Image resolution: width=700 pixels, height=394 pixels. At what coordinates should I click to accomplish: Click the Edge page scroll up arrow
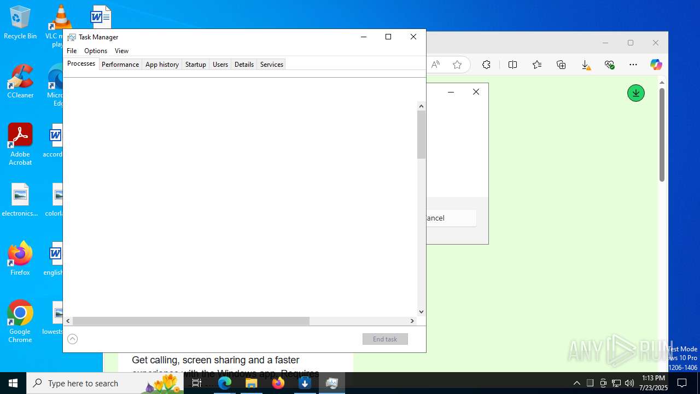(x=662, y=83)
